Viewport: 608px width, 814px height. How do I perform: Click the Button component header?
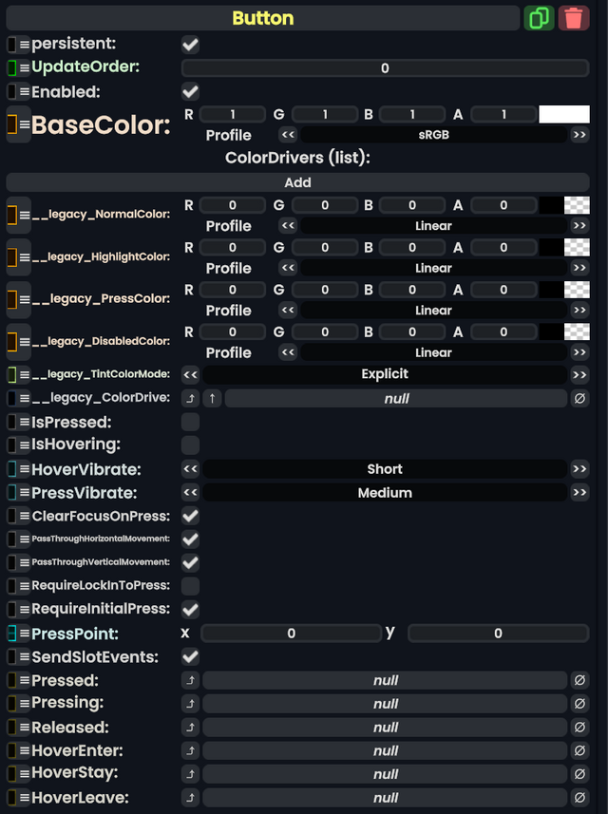click(263, 18)
